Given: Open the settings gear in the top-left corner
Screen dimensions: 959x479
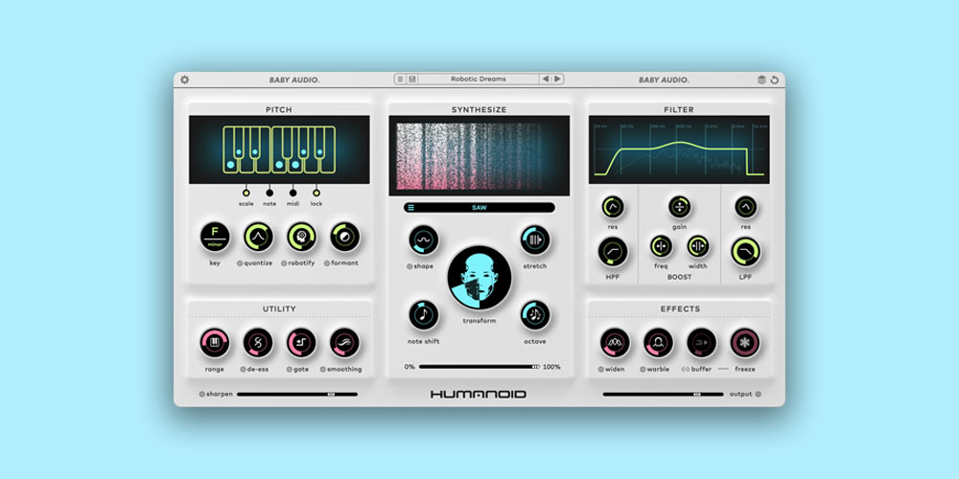Looking at the screenshot, I should (x=185, y=80).
